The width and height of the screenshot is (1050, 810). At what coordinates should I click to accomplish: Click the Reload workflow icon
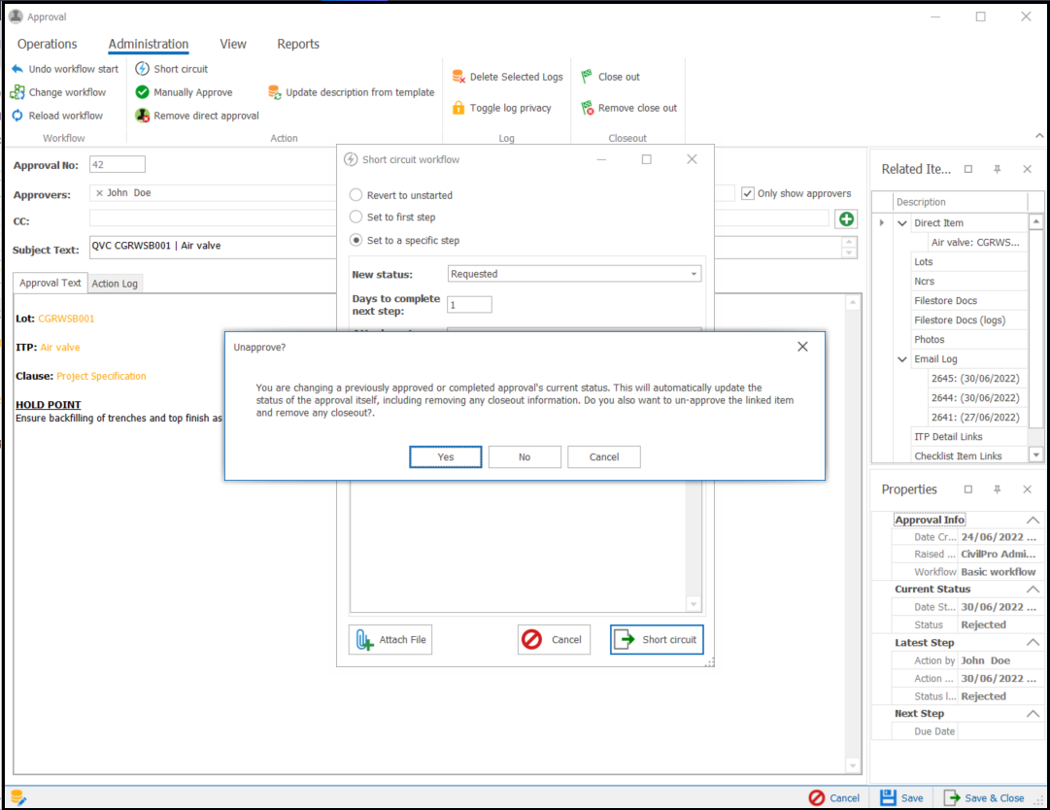(17, 116)
